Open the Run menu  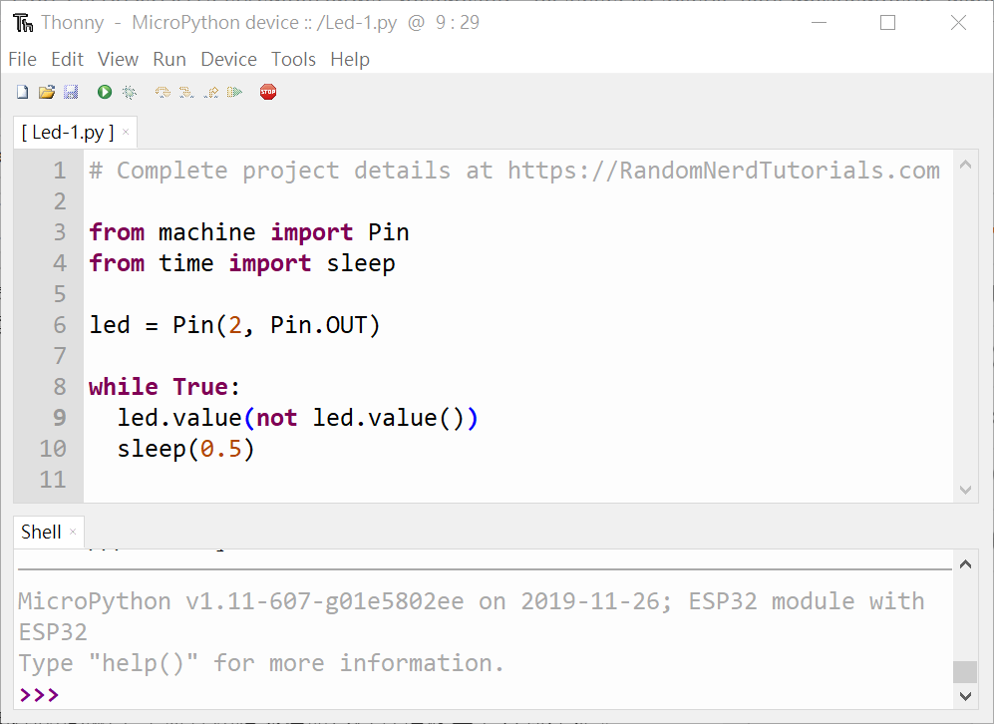click(x=168, y=59)
